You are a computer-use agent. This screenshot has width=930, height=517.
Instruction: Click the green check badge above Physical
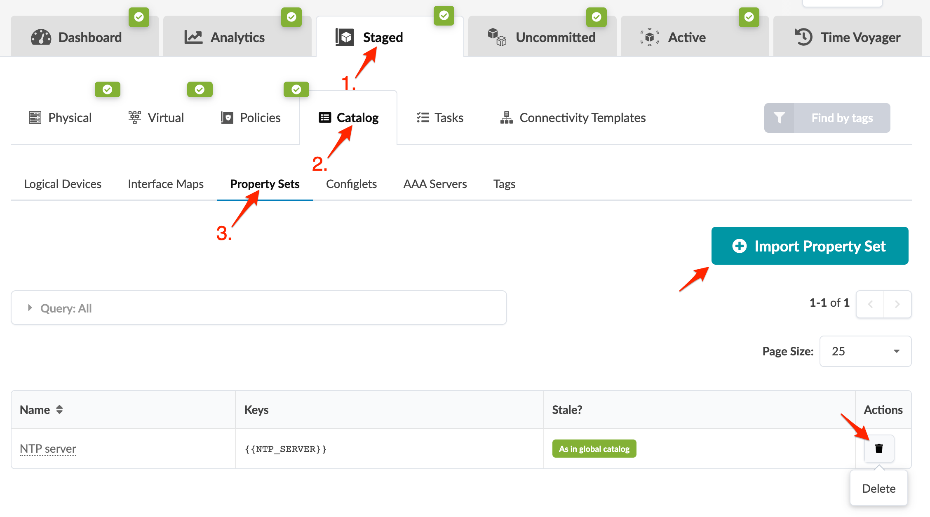(x=108, y=89)
